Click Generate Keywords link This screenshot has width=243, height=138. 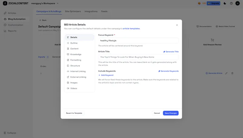coord(169,71)
